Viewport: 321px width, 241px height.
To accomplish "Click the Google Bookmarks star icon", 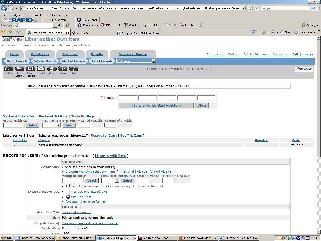I will coord(80,25).
